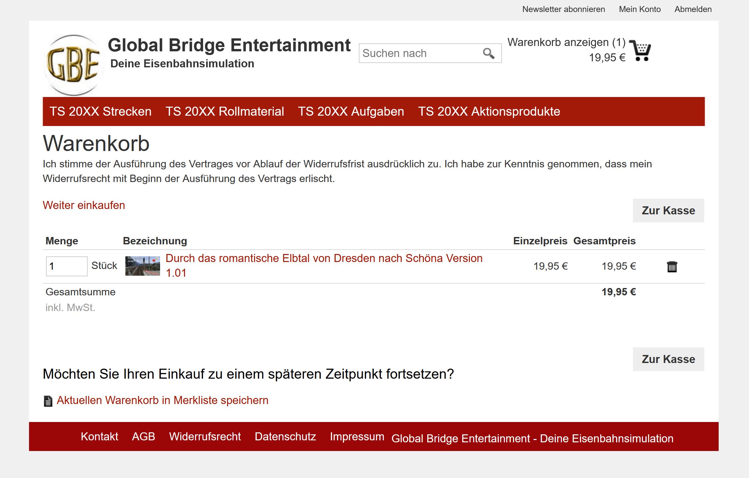
Task: Save cart via Merkliste speichern link
Action: coord(162,400)
